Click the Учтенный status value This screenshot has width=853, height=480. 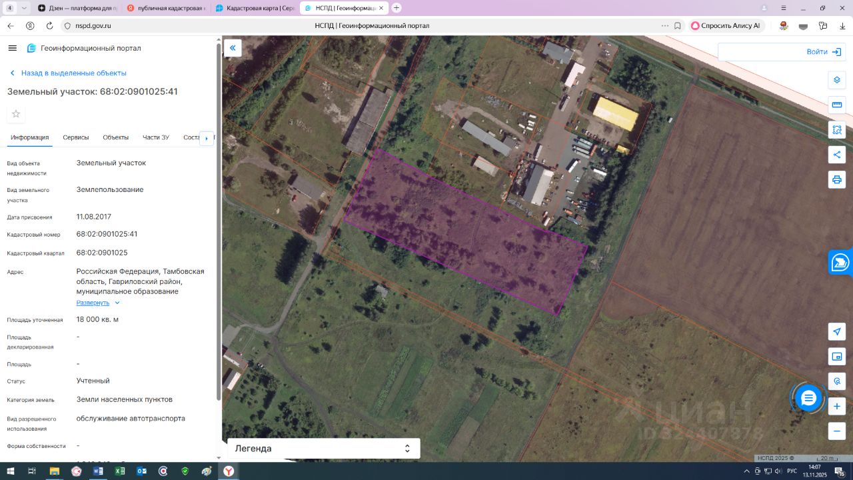pyautogui.click(x=93, y=381)
